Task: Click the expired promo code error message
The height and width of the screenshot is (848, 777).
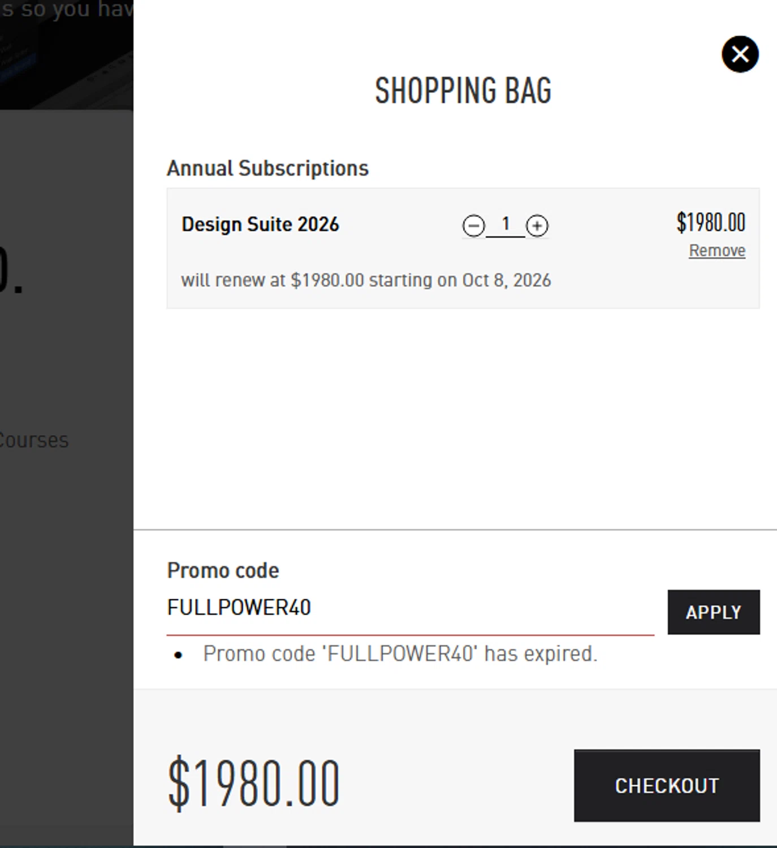Action: 400,654
